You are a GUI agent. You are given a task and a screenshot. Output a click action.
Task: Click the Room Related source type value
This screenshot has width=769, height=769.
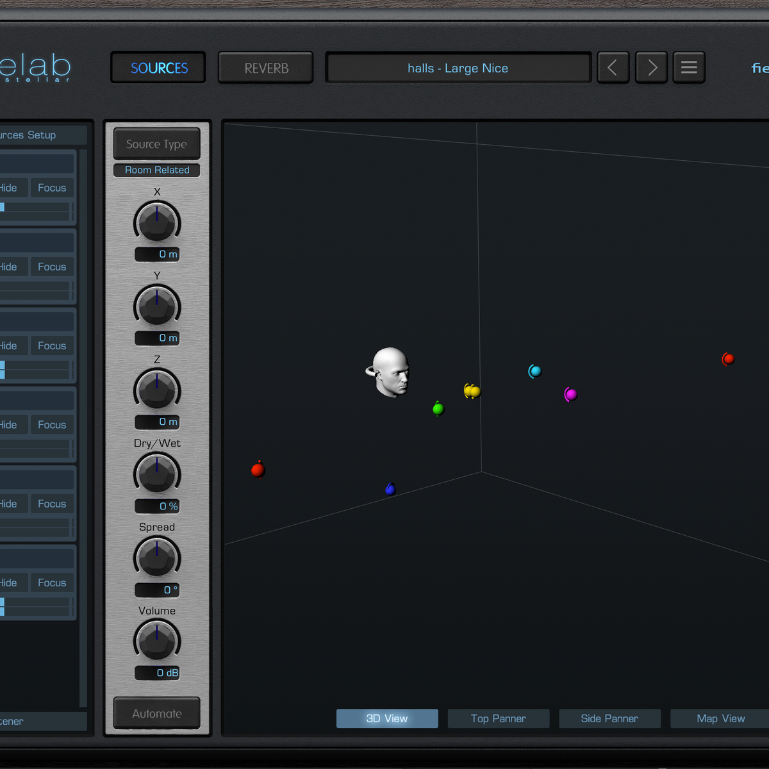pyautogui.click(x=157, y=170)
